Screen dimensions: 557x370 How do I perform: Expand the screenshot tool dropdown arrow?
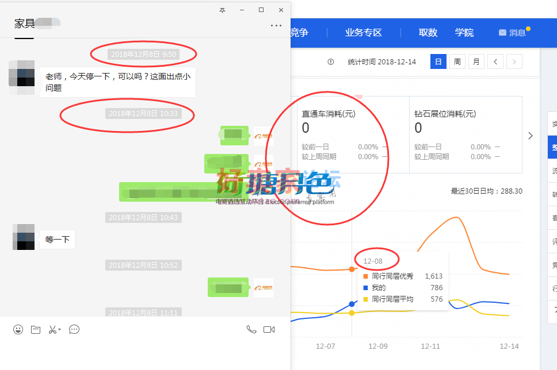pos(59,330)
